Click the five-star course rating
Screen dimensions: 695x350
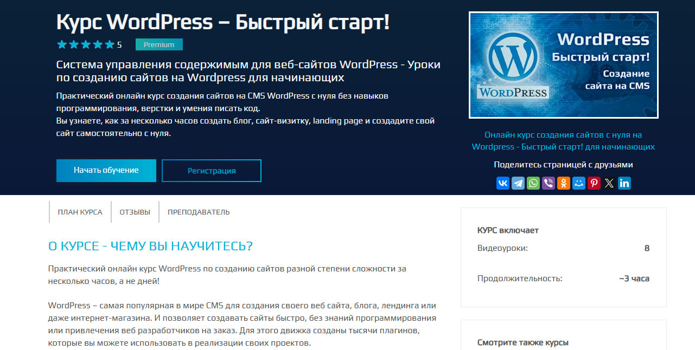tap(86, 44)
